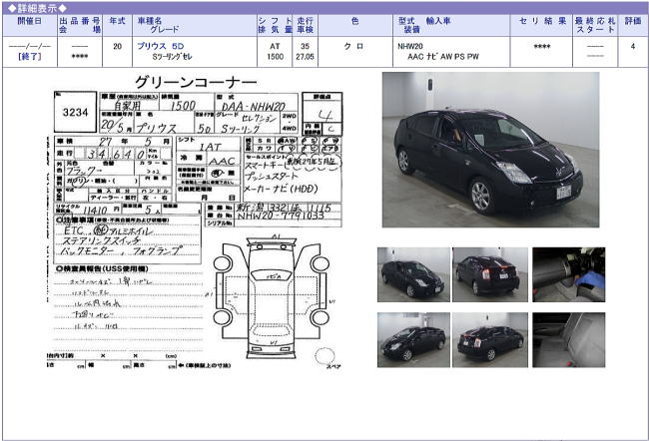The height and width of the screenshot is (441, 649).
Task: Select the grade text Sツーリングセレ
Action: 172,57
